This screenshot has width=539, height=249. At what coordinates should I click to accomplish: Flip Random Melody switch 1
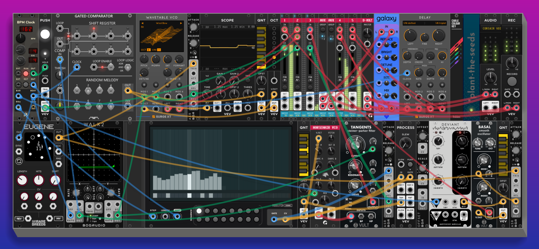coord(76,90)
